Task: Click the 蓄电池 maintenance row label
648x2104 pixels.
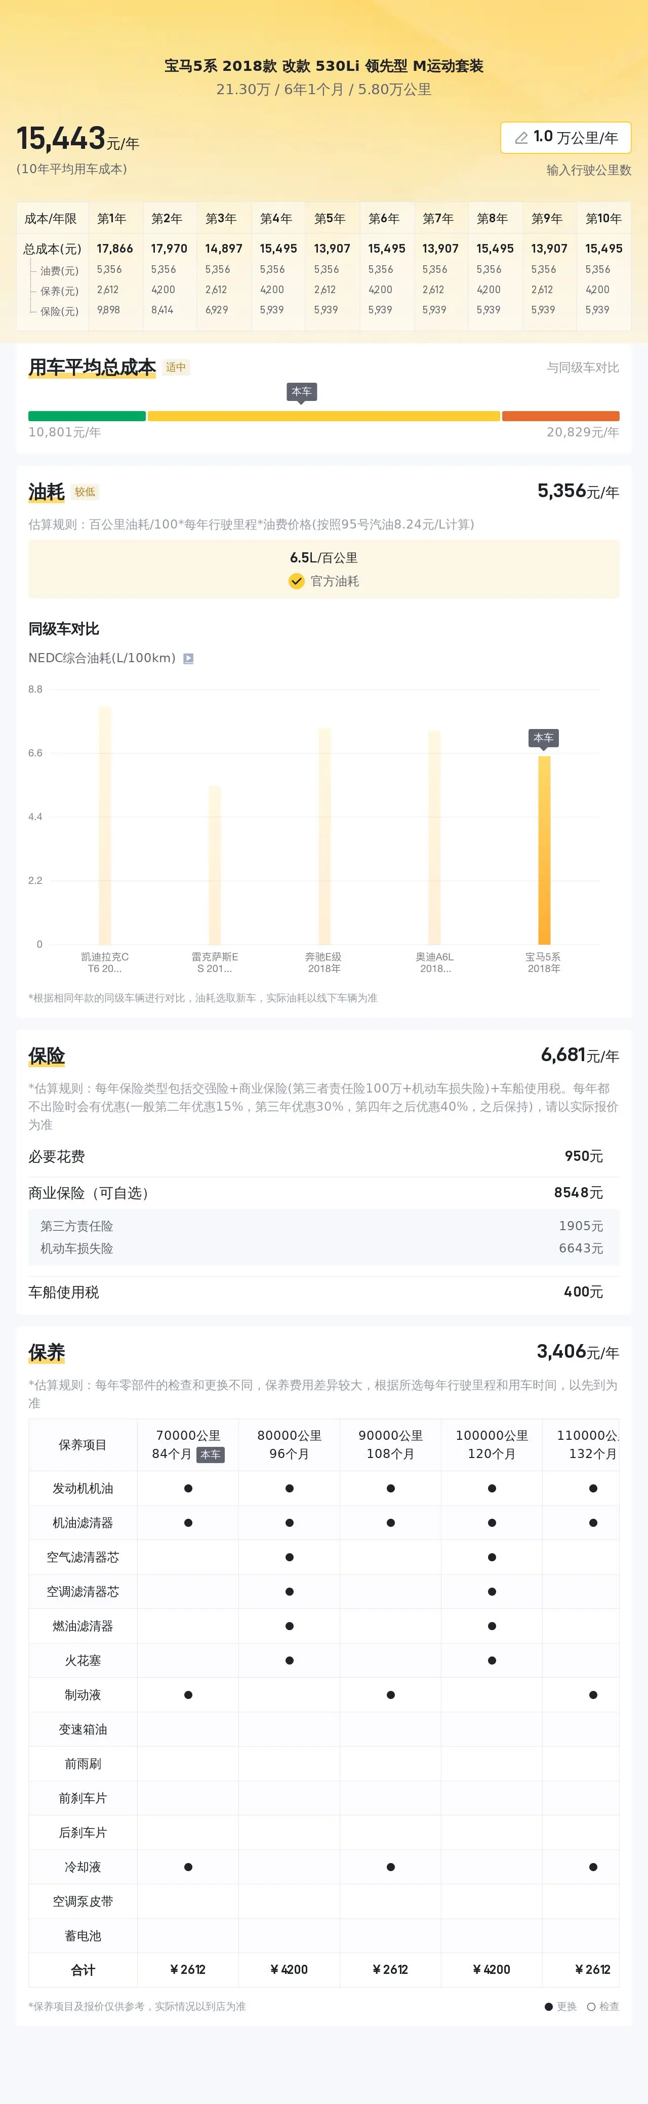Action: (83, 1936)
